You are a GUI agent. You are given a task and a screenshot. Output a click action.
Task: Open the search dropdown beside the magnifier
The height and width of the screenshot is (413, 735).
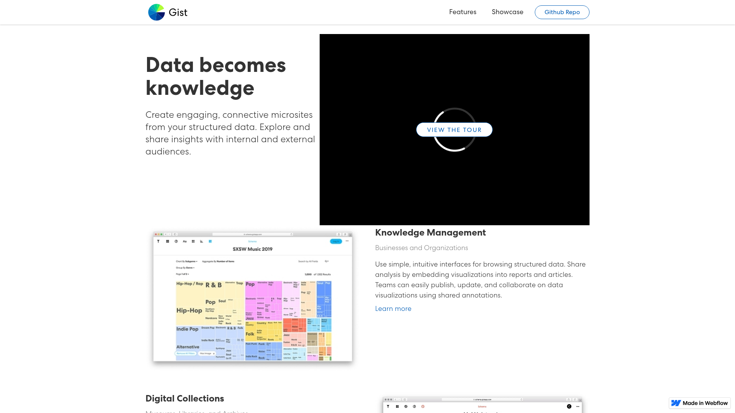click(326, 261)
